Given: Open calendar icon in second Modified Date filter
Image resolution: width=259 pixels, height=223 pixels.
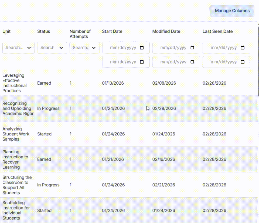Looking at the screenshot, I should tap(192, 62).
